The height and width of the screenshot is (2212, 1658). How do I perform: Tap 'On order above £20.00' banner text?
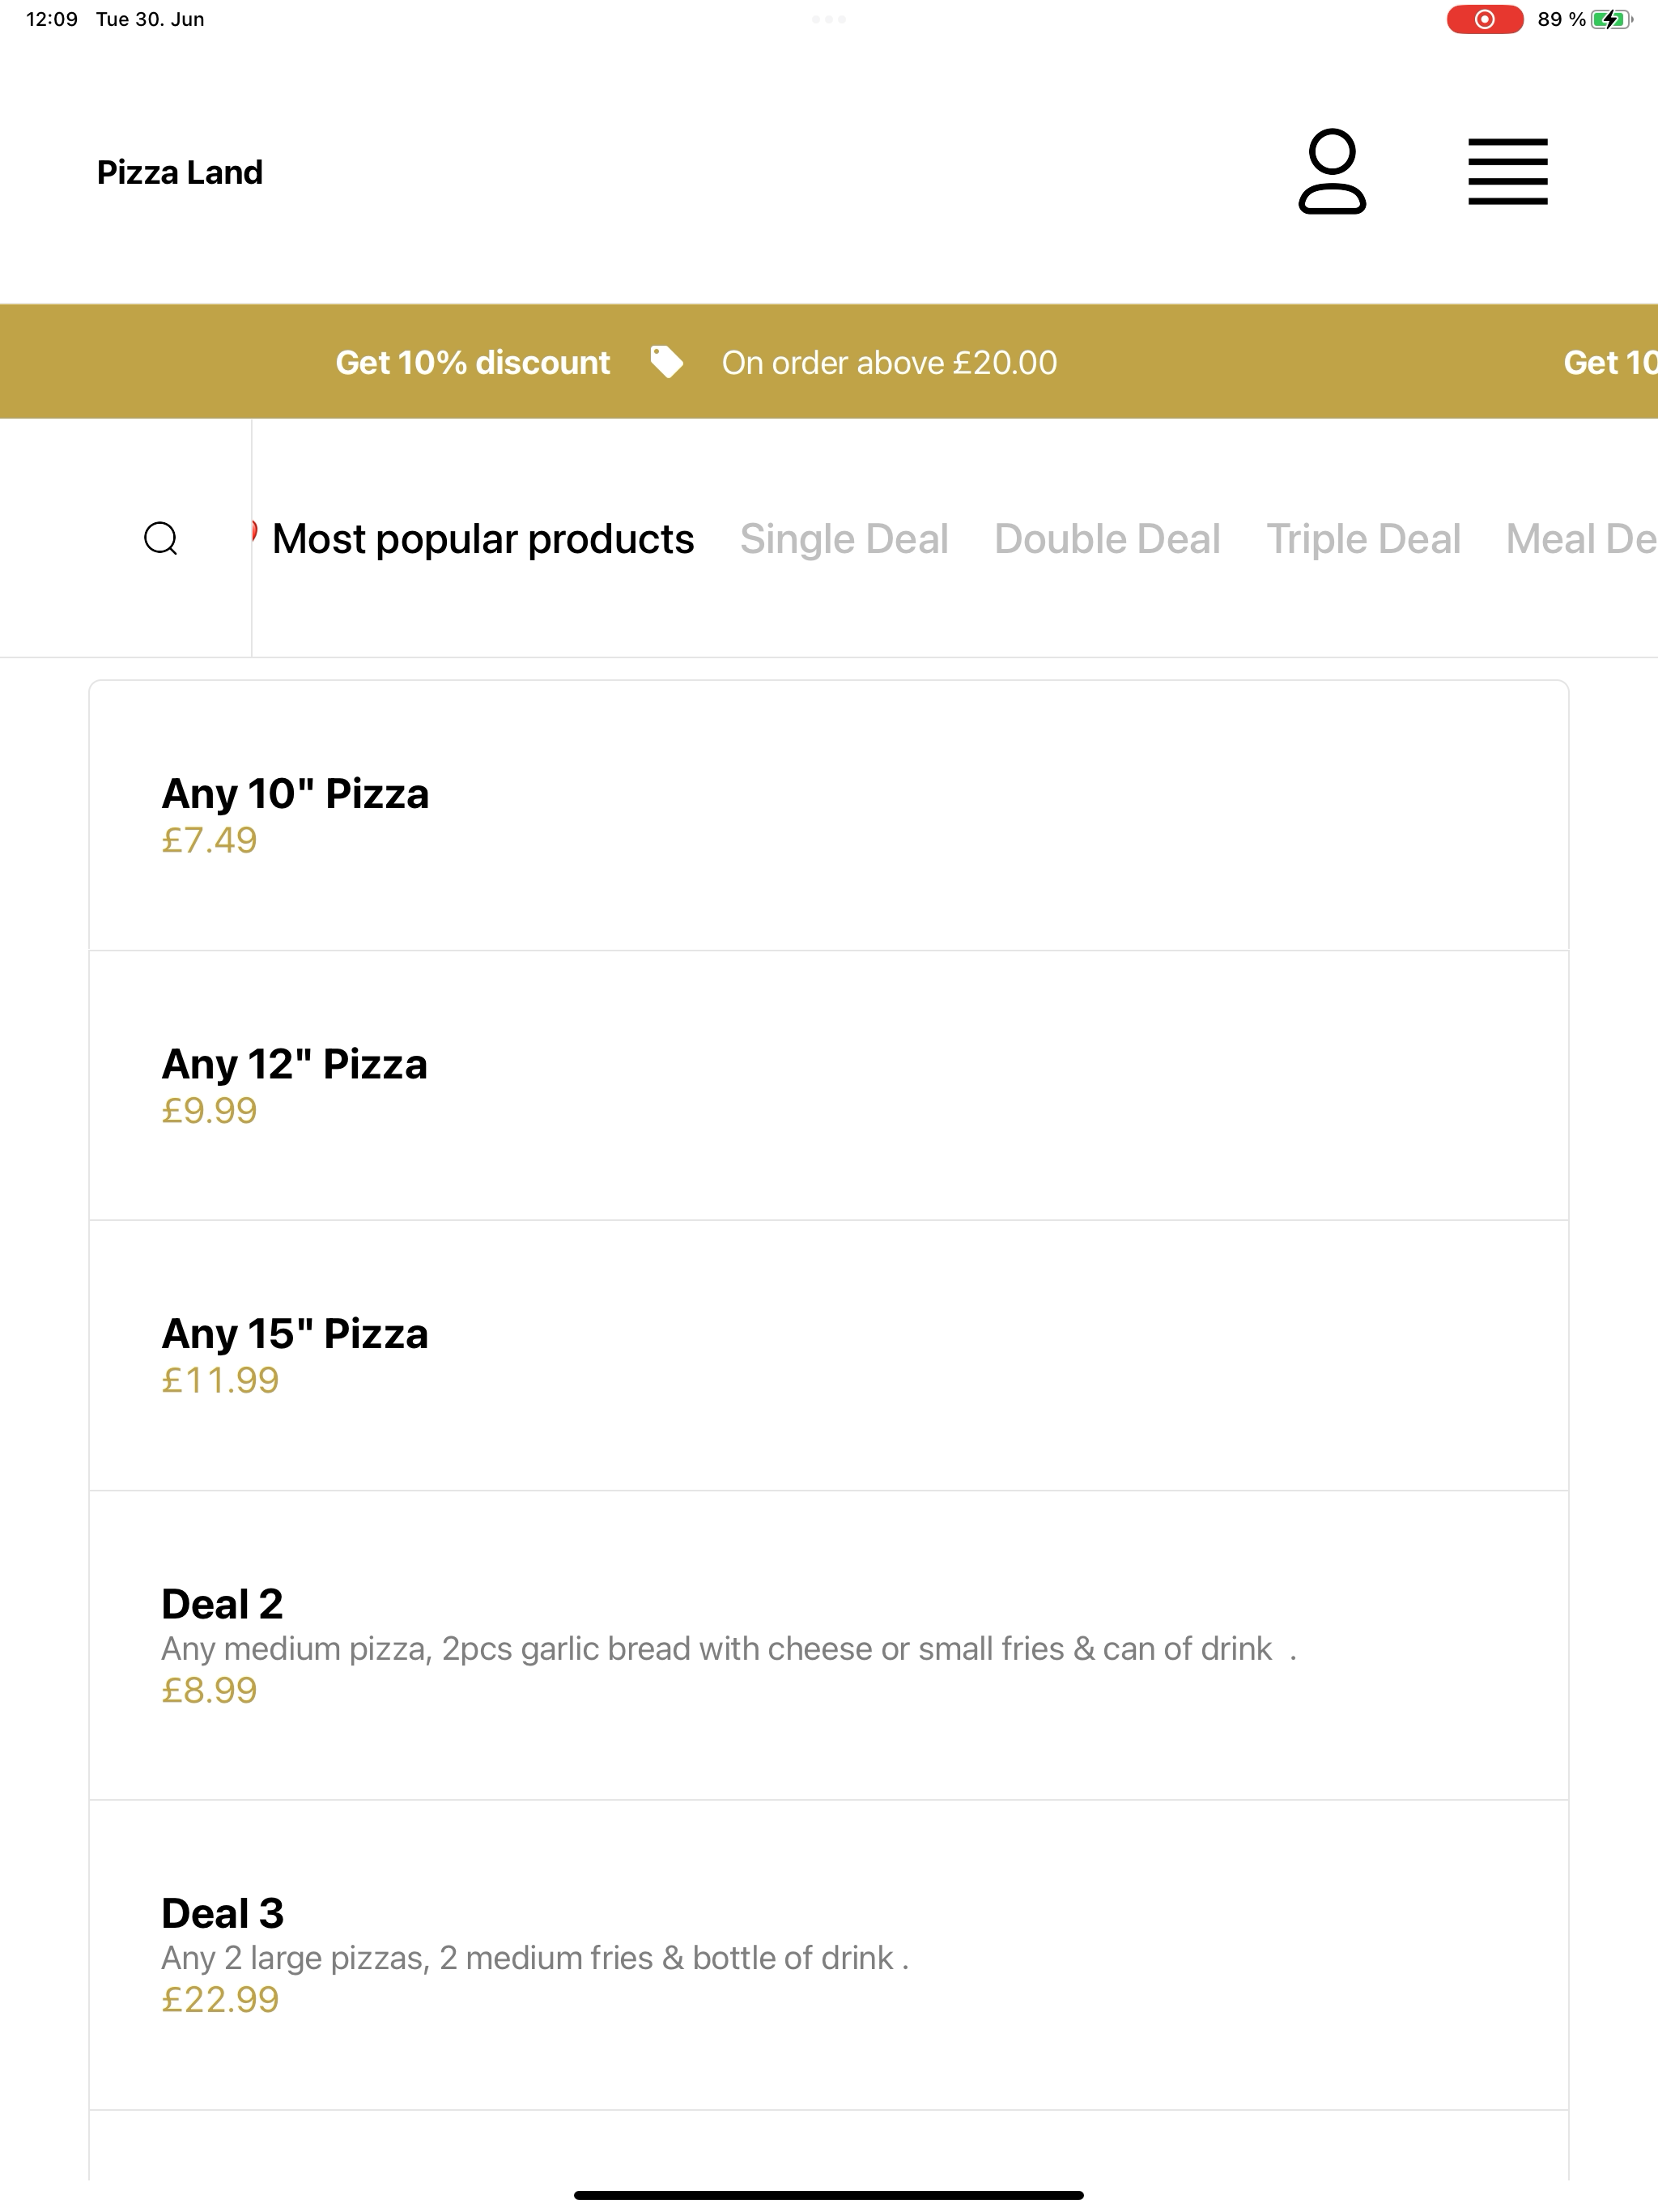click(x=889, y=362)
